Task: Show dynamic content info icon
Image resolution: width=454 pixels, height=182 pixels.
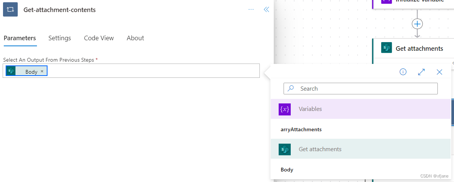Action: click(x=403, y=72)
